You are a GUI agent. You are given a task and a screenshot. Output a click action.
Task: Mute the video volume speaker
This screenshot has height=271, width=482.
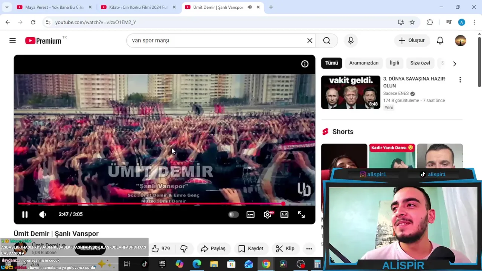click(43, 215)
